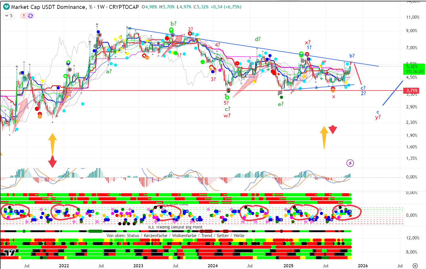Open symbol search via Market Cap USDT Dominance
The height and width of the screenshot is (269, 426).
point(48,7)
